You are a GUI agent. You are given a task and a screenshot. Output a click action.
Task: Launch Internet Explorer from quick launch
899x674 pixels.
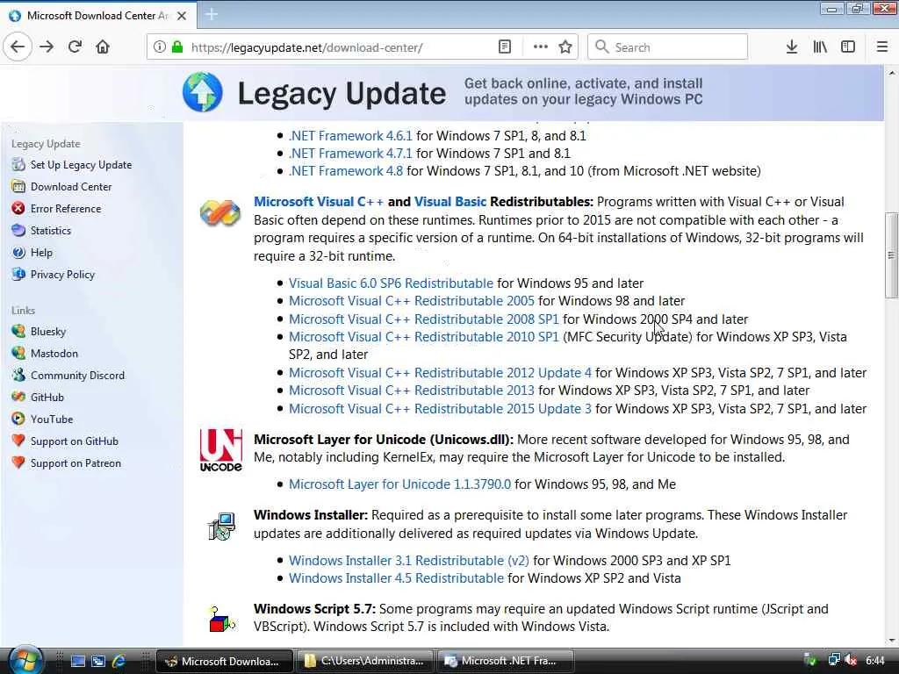click(119, 661)
